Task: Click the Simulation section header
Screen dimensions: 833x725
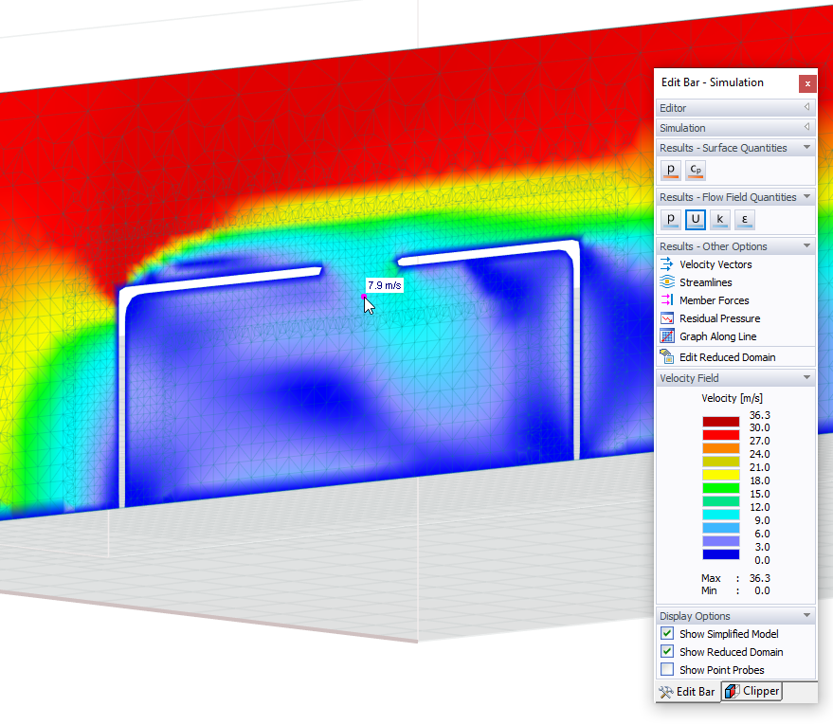Action: click(735, 128)
